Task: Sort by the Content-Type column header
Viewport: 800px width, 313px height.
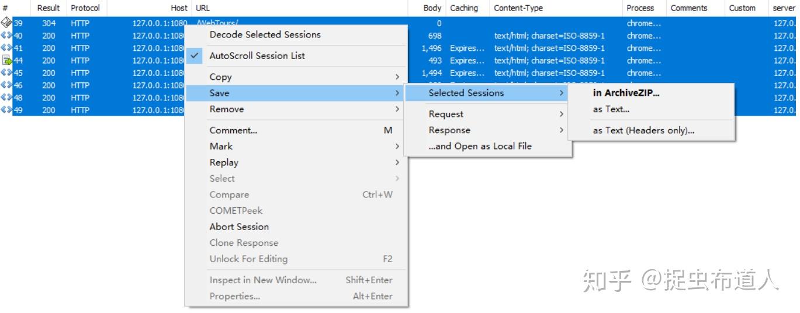Action: click(518, 8)
